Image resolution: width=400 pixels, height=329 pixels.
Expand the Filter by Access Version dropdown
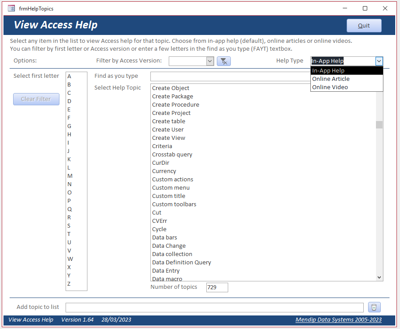coord(210,61)
